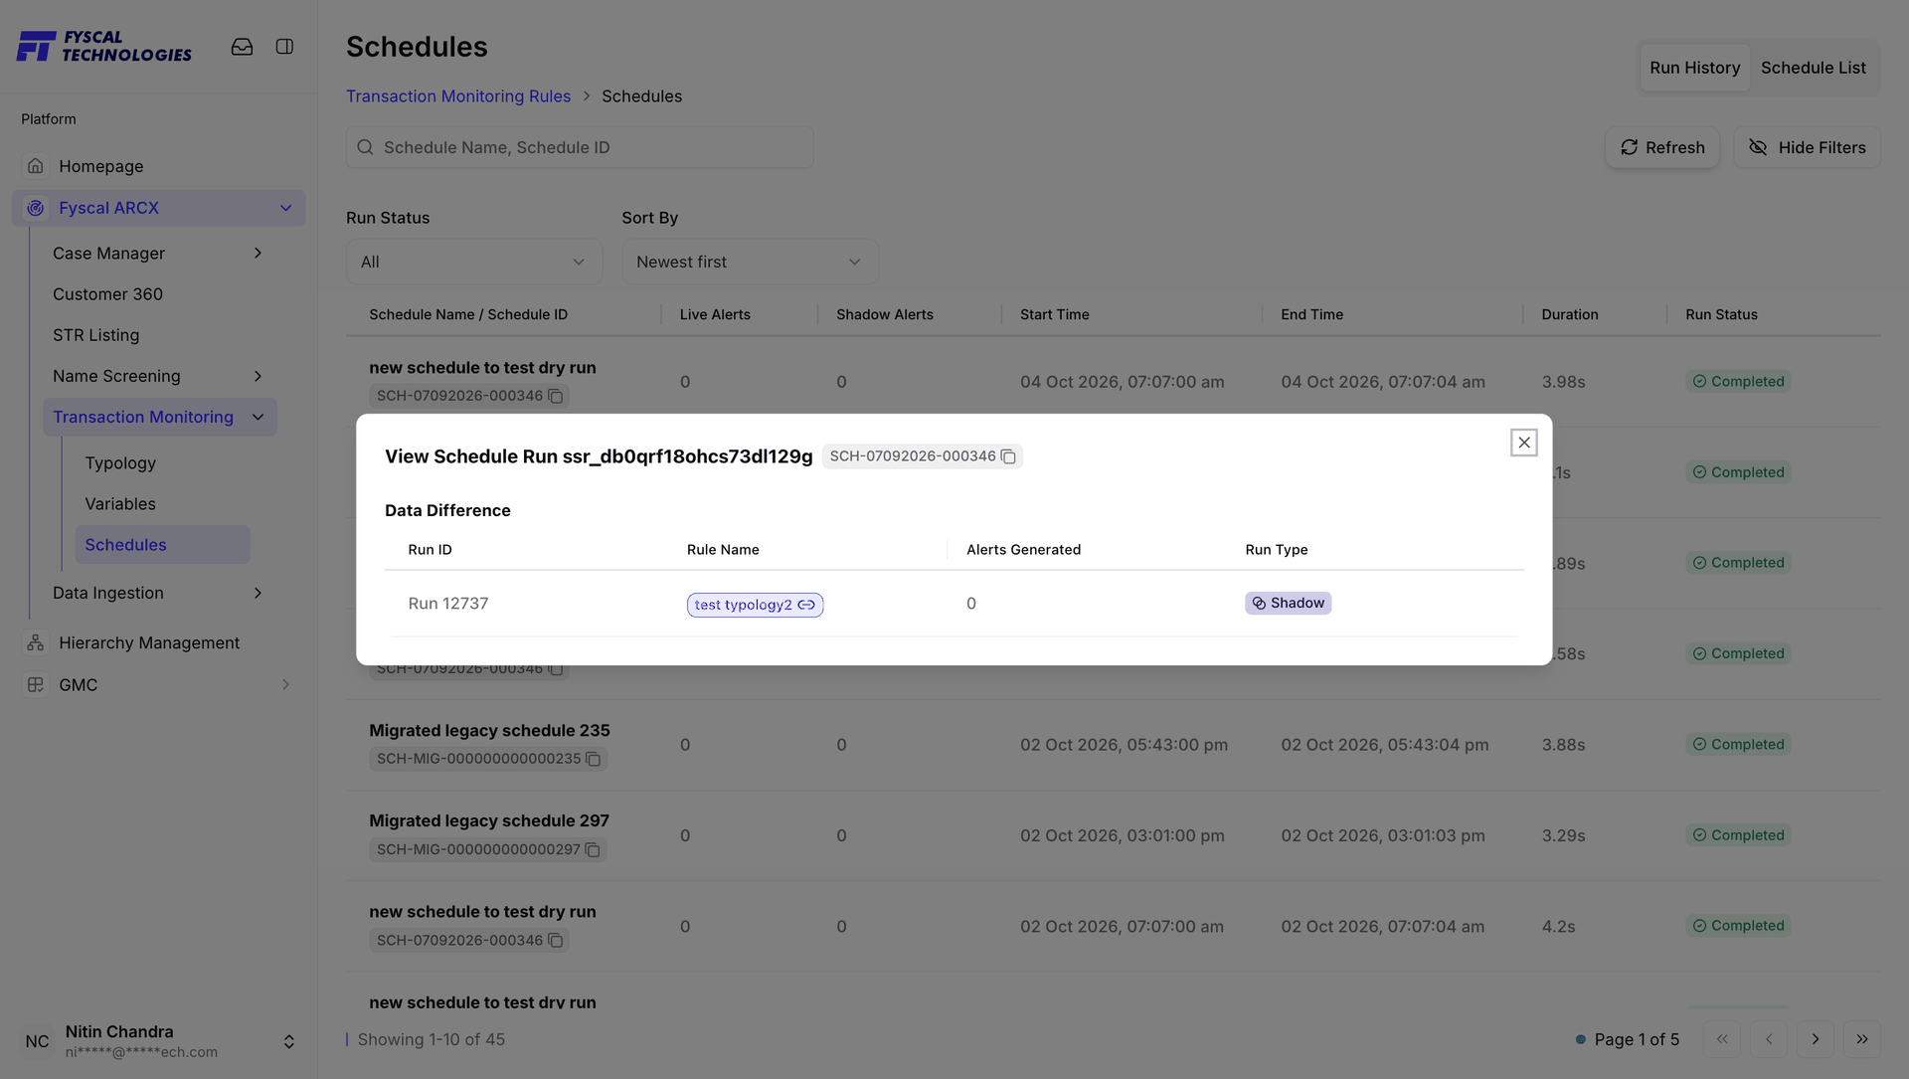Jump to the last page
This screenshot has height=1079, width=1909.
(1862, 1039)
